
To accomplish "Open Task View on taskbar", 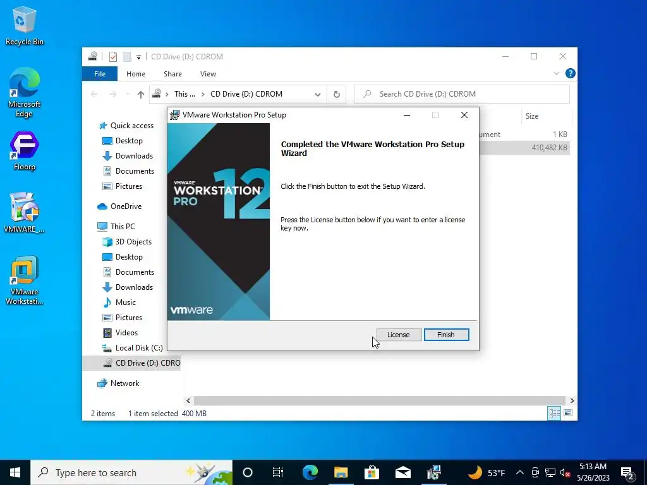I will (x=278, y=472).
